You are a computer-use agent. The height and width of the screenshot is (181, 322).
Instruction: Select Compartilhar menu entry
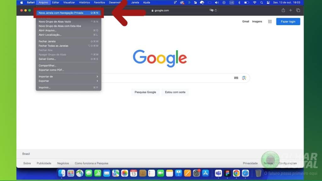68,65
